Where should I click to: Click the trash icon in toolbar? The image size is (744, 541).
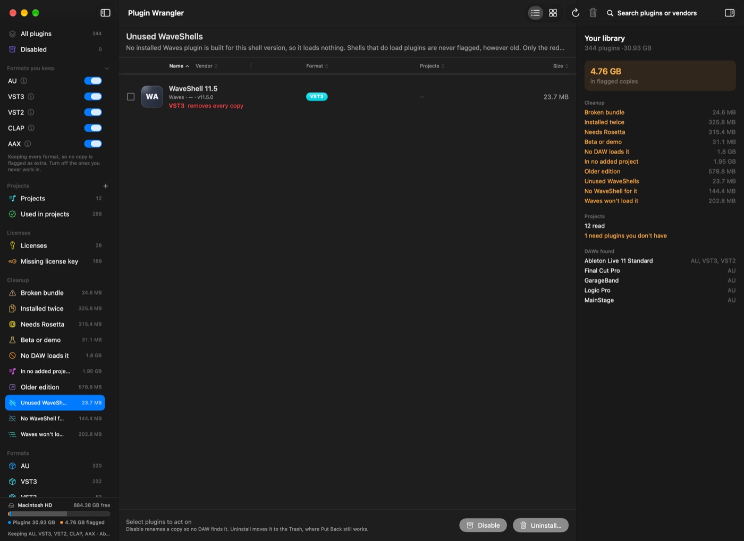point(593,13)
